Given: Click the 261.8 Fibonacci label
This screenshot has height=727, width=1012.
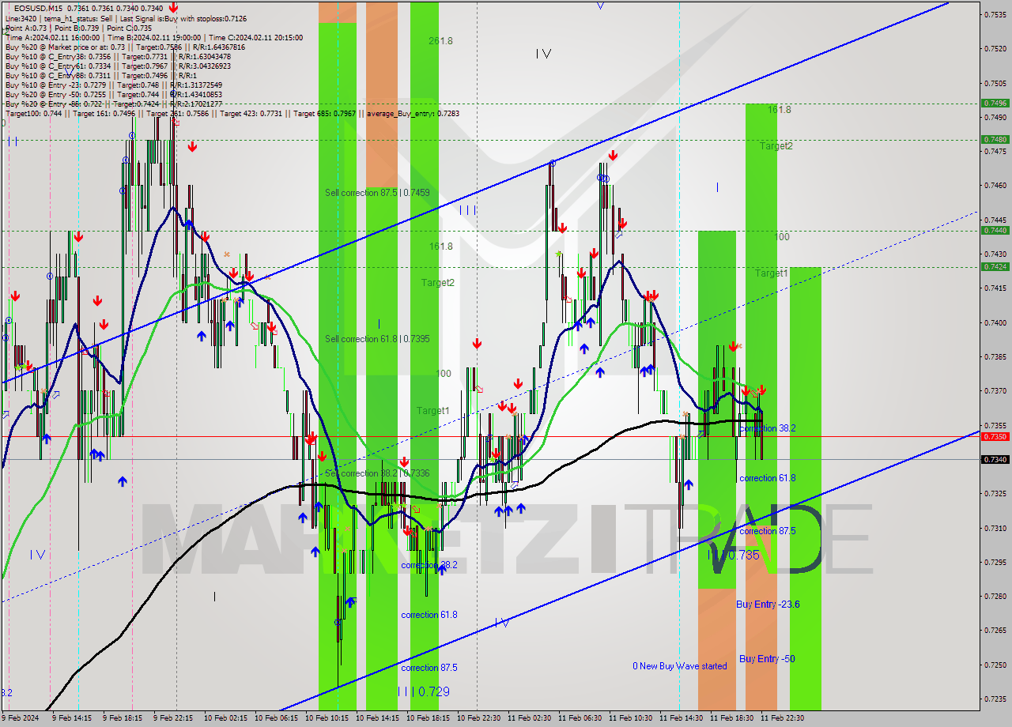Looking at the screenshot, I should point(440,41).
